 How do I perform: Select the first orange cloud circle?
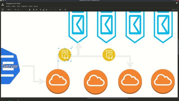[58, 81]
